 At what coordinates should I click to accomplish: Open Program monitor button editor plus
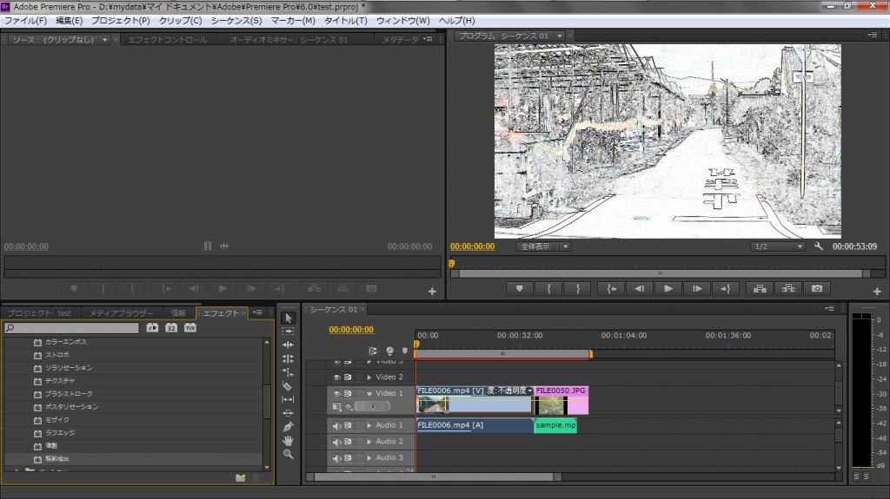point(877,292)
